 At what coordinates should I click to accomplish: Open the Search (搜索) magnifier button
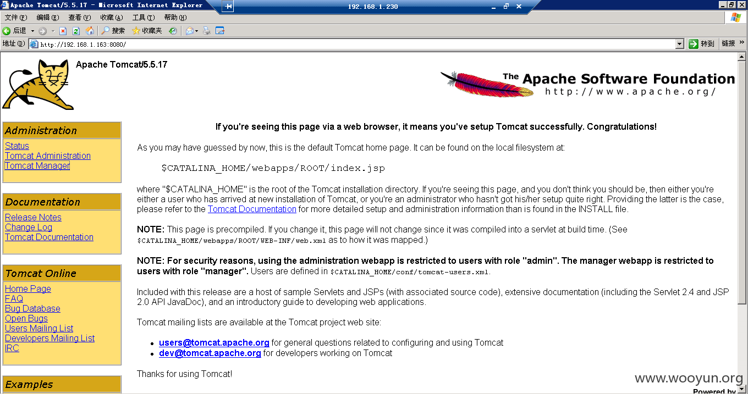113,31
